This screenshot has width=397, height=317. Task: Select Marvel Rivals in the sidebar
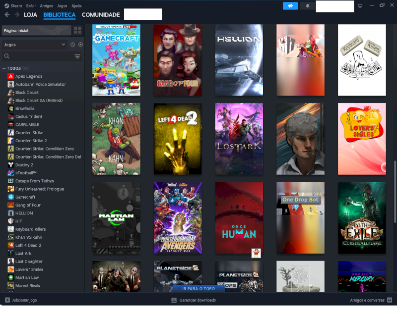coord(28,285)
